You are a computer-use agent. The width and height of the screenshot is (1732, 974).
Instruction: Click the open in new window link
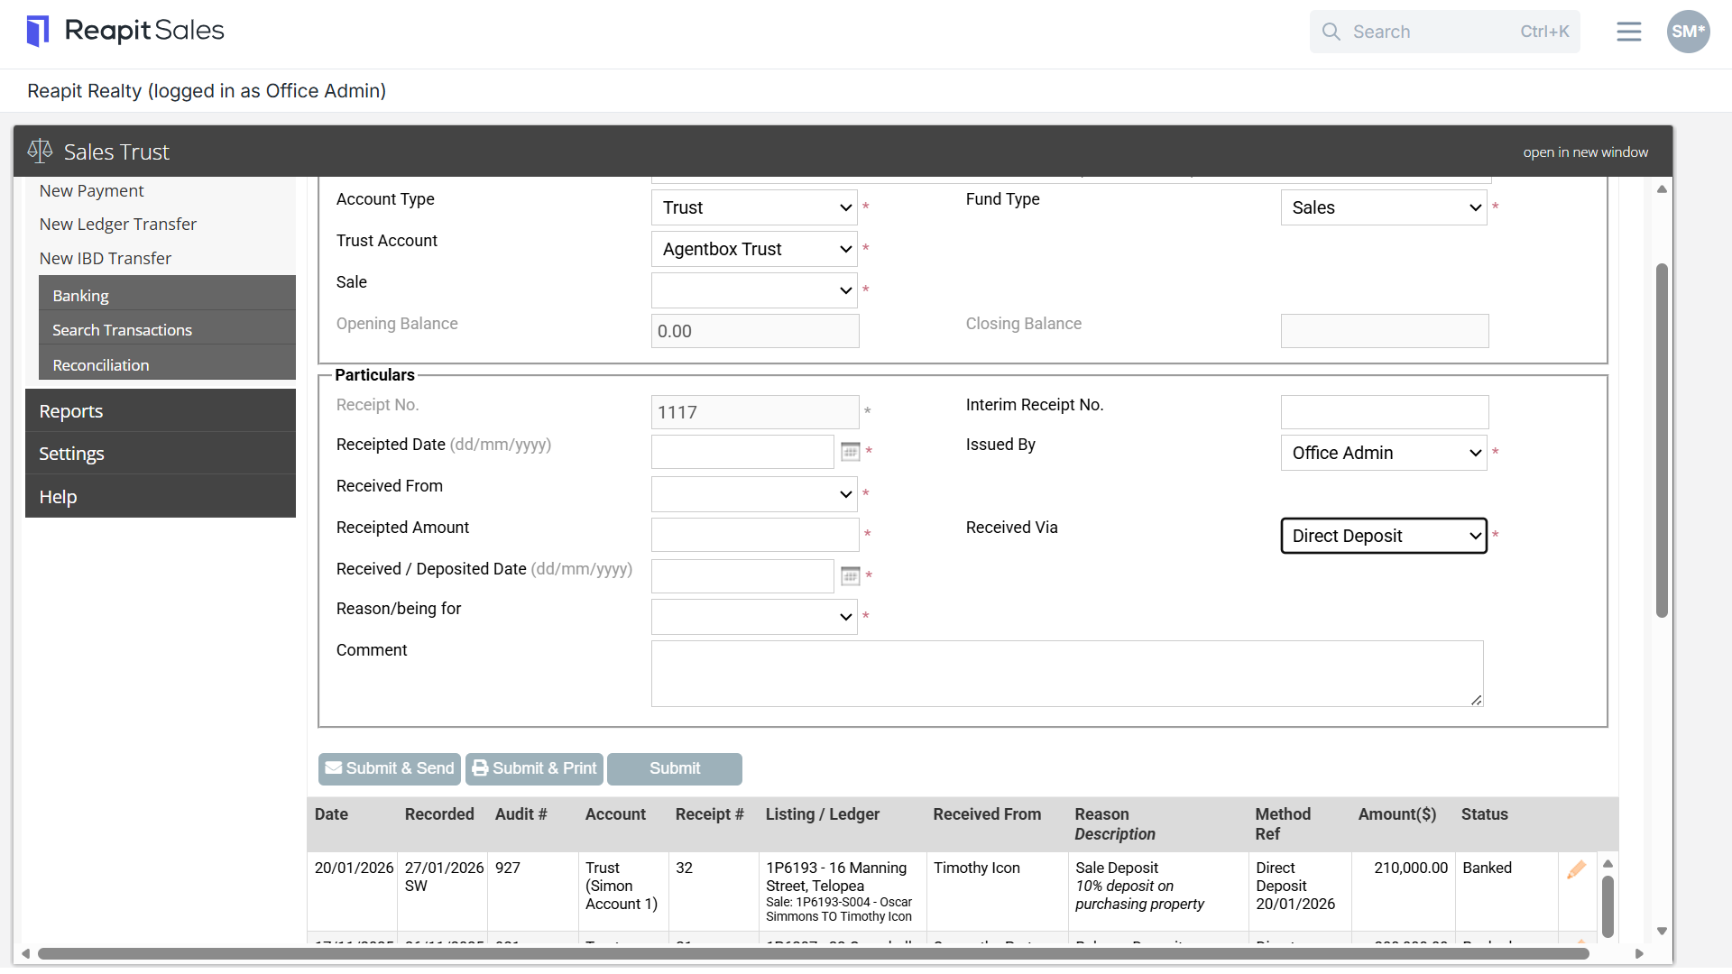pyautogui.click(x=1585, y=152)
